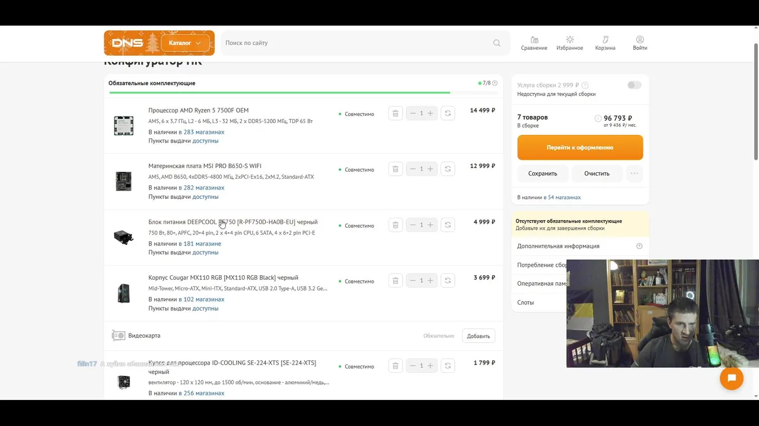759x426 pixels.
Task: Click the green build progress bar
Action: 279,92
